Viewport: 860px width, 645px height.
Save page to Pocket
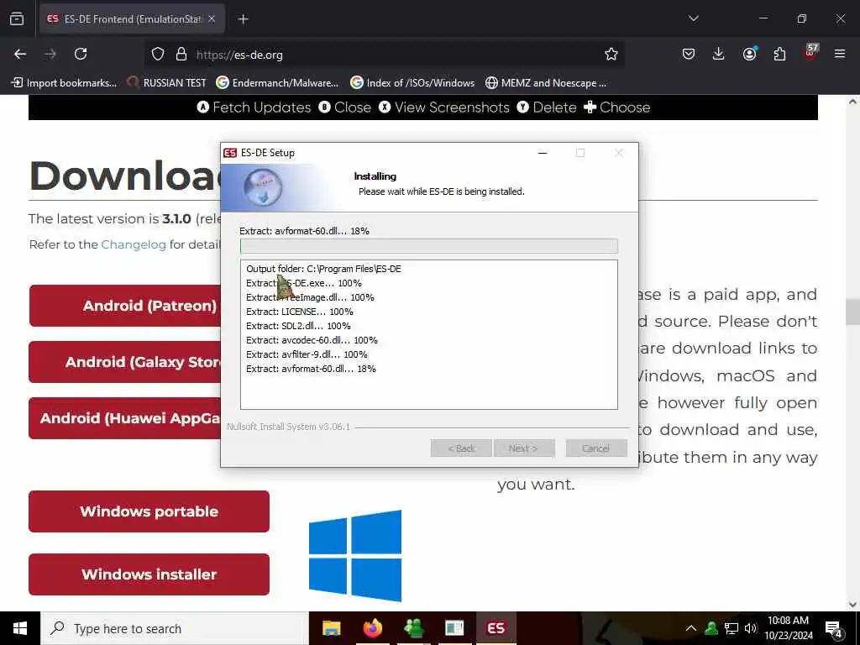coord(689,54)
